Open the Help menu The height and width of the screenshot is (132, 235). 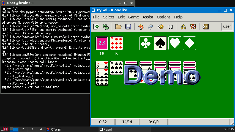click(178, 17)
